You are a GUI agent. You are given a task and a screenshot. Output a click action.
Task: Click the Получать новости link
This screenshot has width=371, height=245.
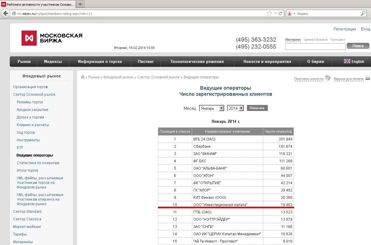(309, 79)
